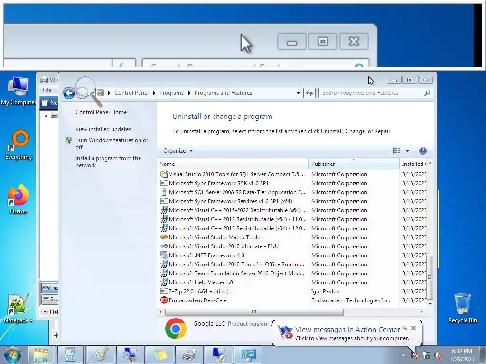The height and width of the screenshot is (364, 486).
Task: Click the Back arrow in Programs and Features
Action: [69, 93]
